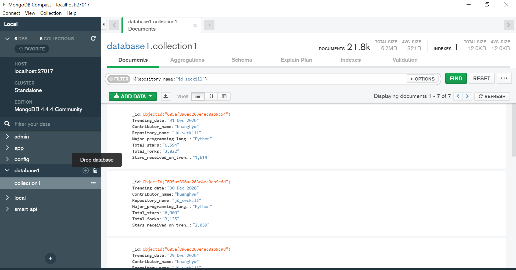Drop database1 using trash icon

coord(95,170)
